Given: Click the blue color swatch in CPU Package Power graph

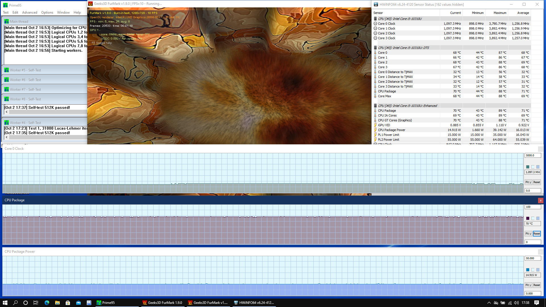Looking at the screenshot, I should pos(528,270).
